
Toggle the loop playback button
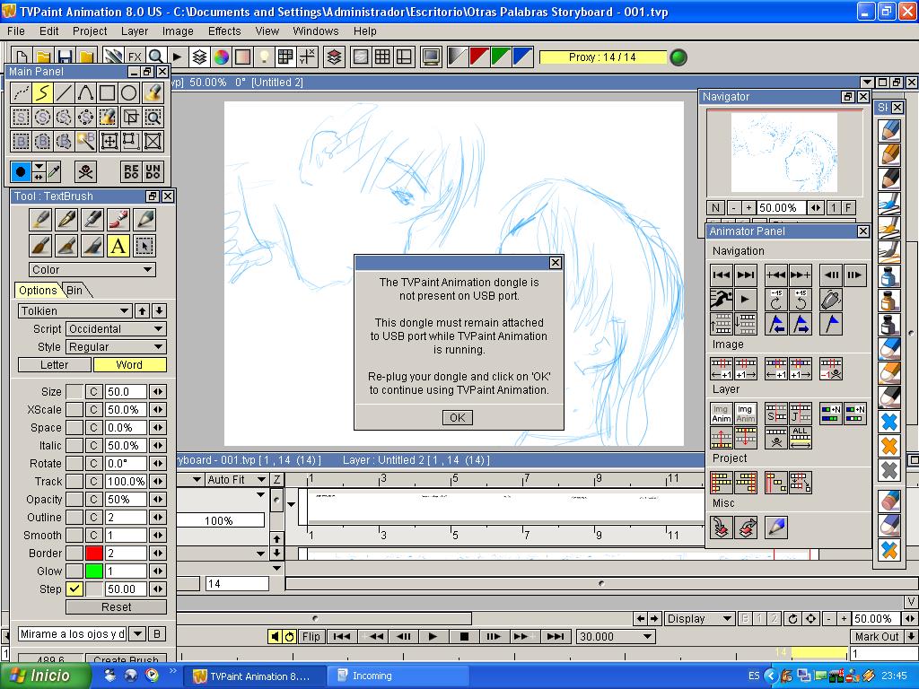(290, 636)
